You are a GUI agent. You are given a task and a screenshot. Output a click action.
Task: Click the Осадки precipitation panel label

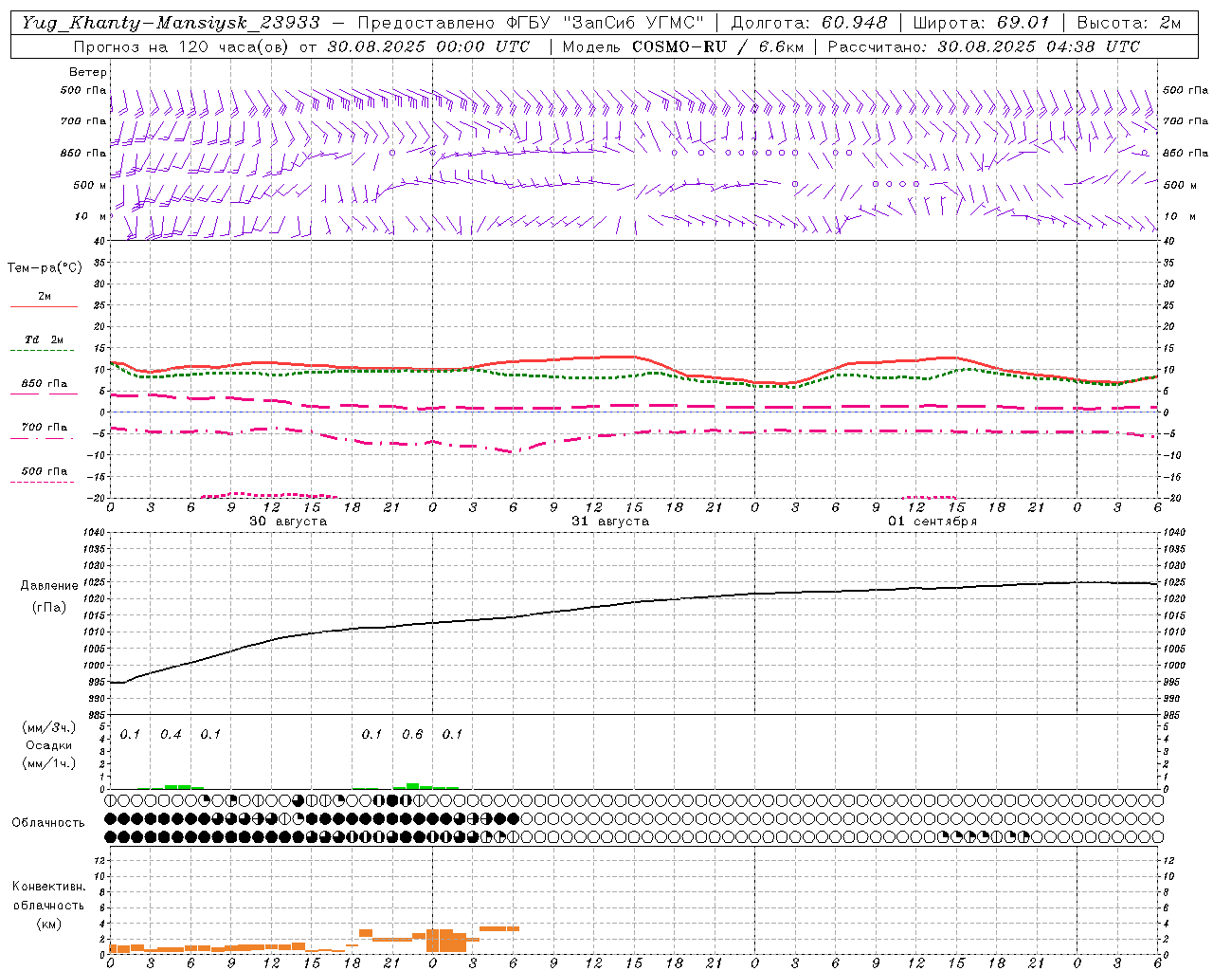pyautogui.click(x=49, y=745)
